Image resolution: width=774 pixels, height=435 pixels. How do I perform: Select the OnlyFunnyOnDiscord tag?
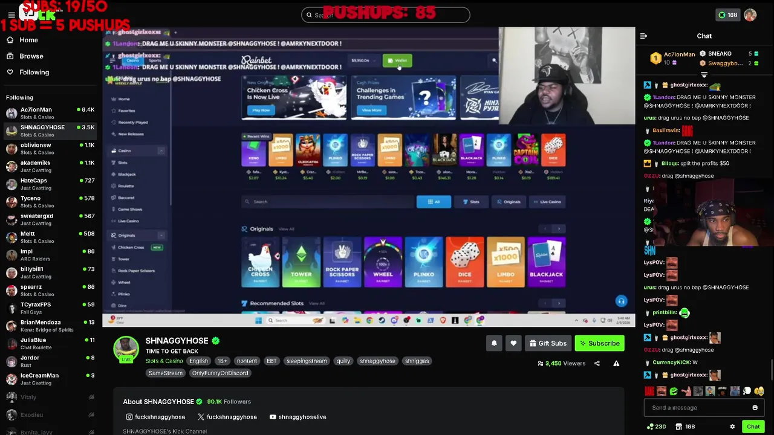coord(220,373)
